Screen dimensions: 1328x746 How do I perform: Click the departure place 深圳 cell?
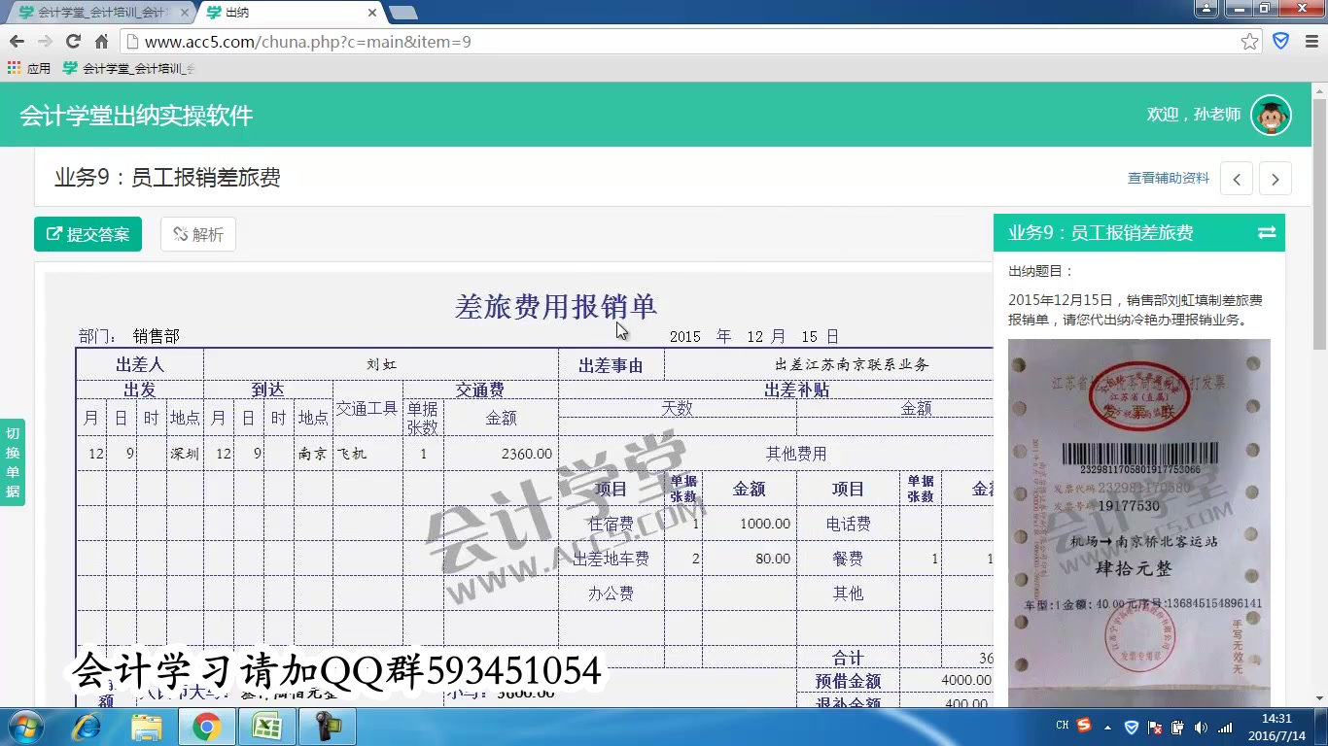coord(185,454)
